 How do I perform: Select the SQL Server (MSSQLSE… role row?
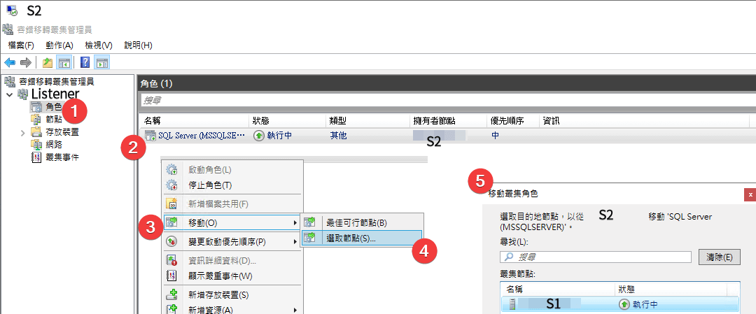[447, 136]
